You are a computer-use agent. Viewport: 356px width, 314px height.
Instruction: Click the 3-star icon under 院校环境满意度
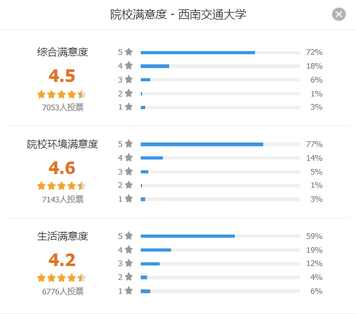(129, 172)
